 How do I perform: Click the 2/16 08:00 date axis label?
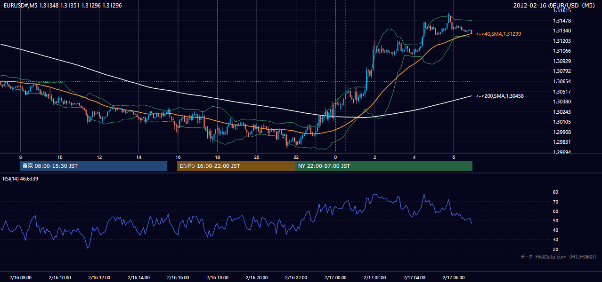(x=20, y=277)
